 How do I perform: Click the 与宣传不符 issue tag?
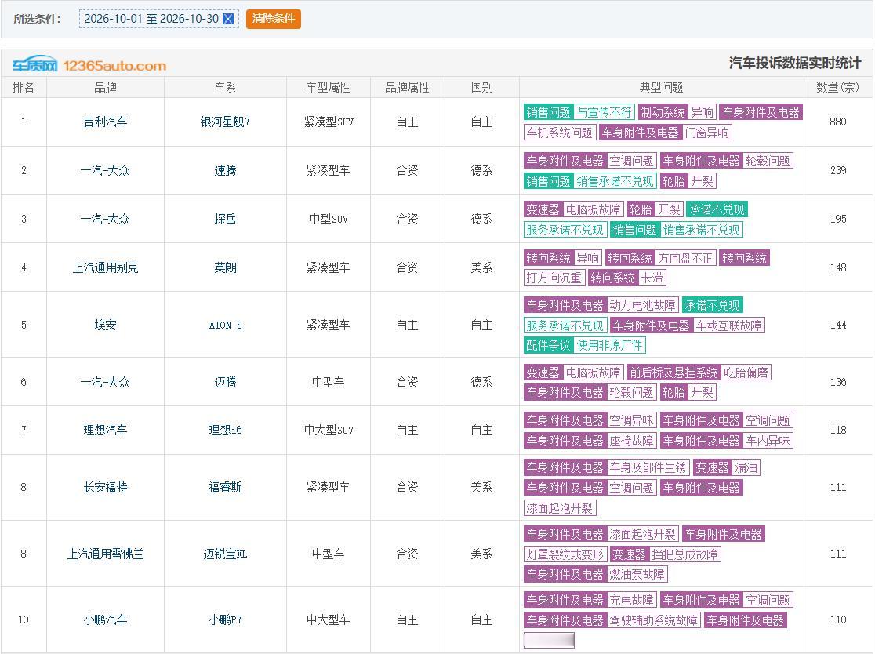coord(604,112)
